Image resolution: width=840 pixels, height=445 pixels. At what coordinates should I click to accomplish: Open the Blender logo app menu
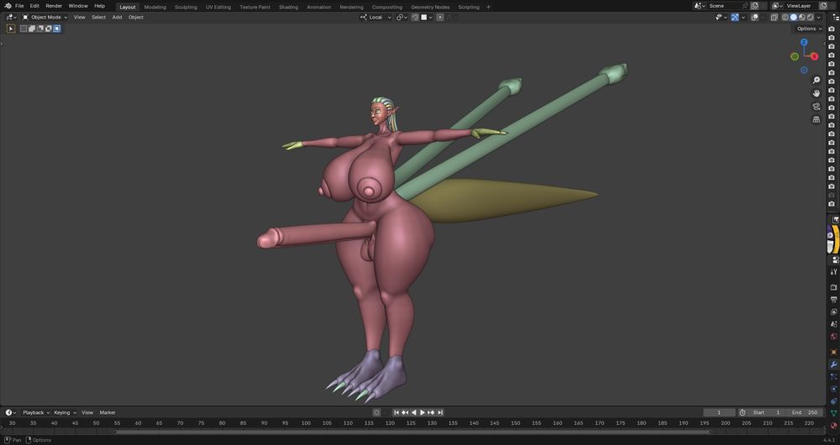(x=8, y=6)
